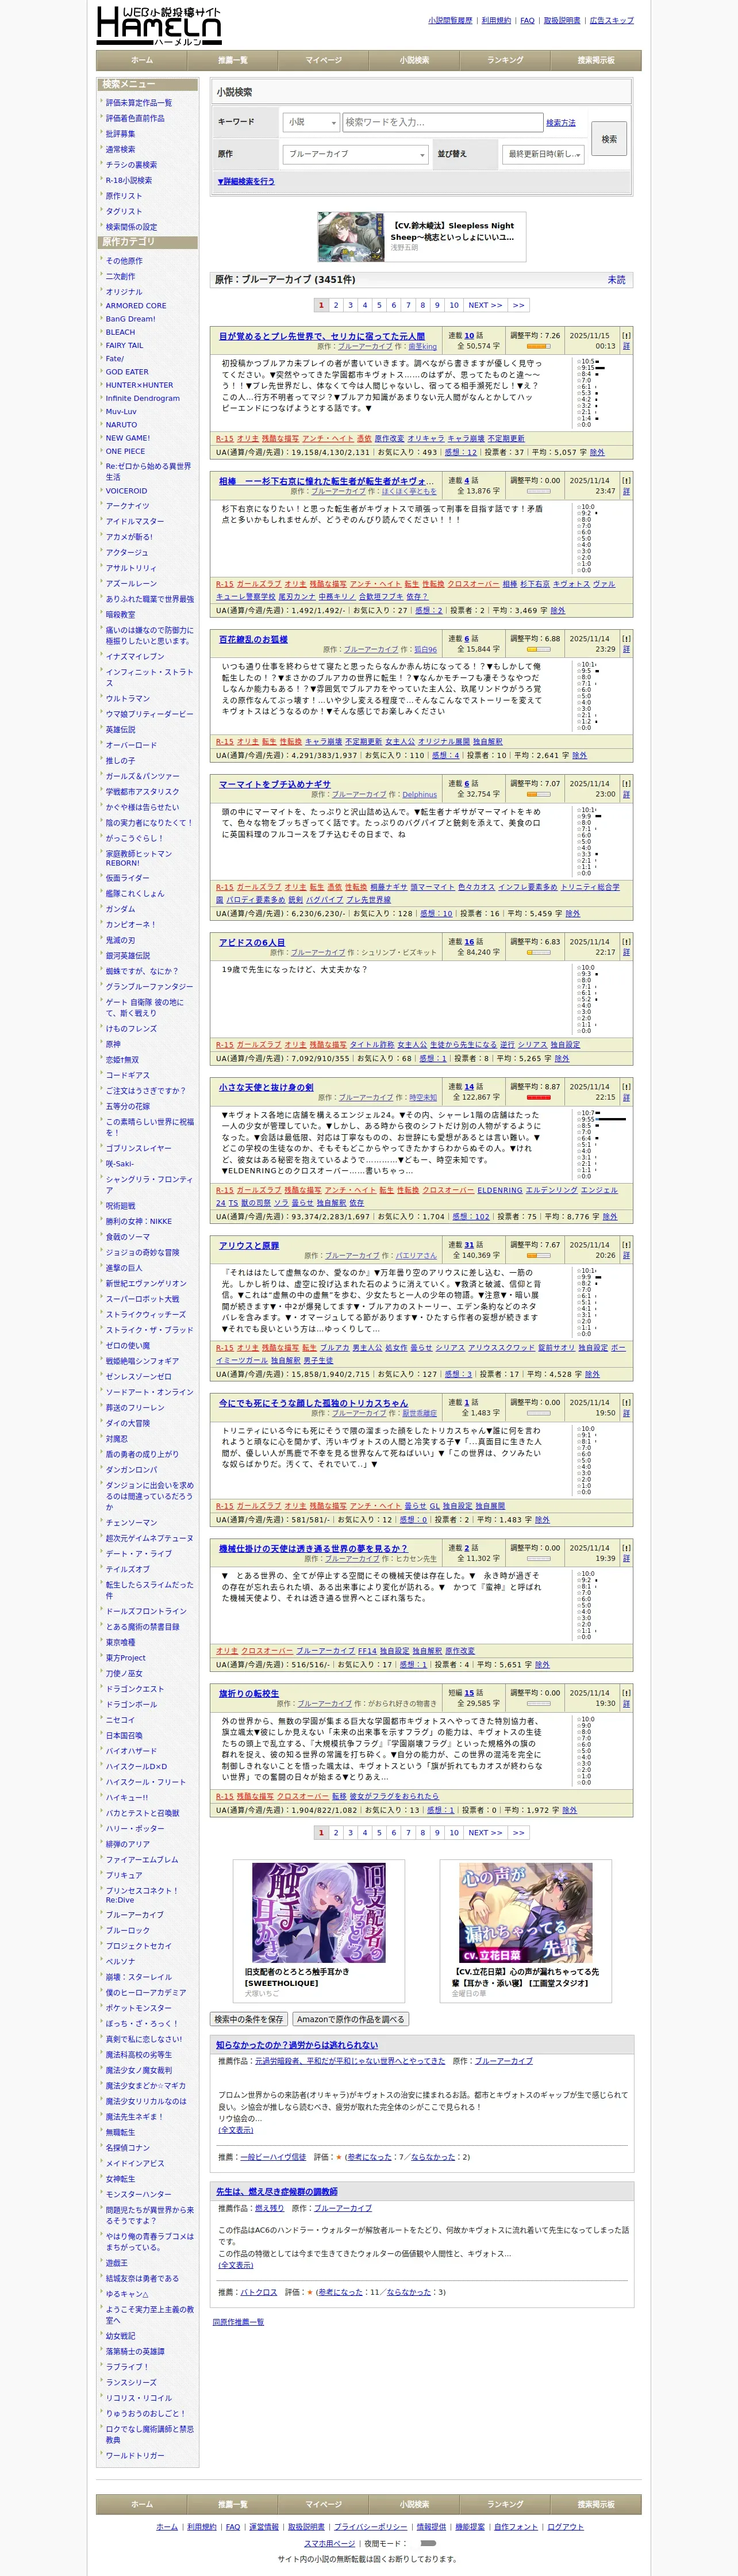The width and height of the screenshot is (738, 2576).
Task: Select ウマ娘プリティーダービー in the category list
Action: tap(150, 714)
